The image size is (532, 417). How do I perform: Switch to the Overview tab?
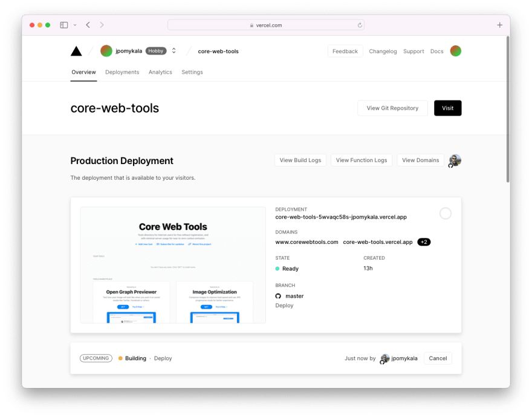pos(83,72)
